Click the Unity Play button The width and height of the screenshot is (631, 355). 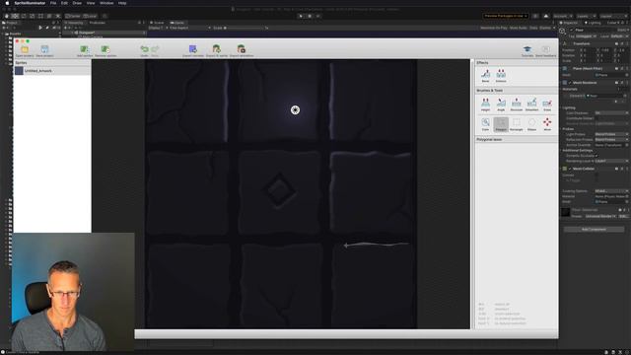pos(301,16)
